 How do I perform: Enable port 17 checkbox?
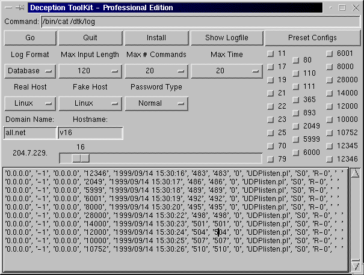pos(271,67)
